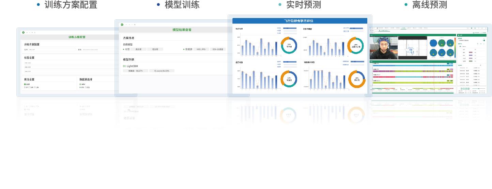Toggle the HRV data source checkbox
The height and width of the screenshot is (189, 492).
80,84
